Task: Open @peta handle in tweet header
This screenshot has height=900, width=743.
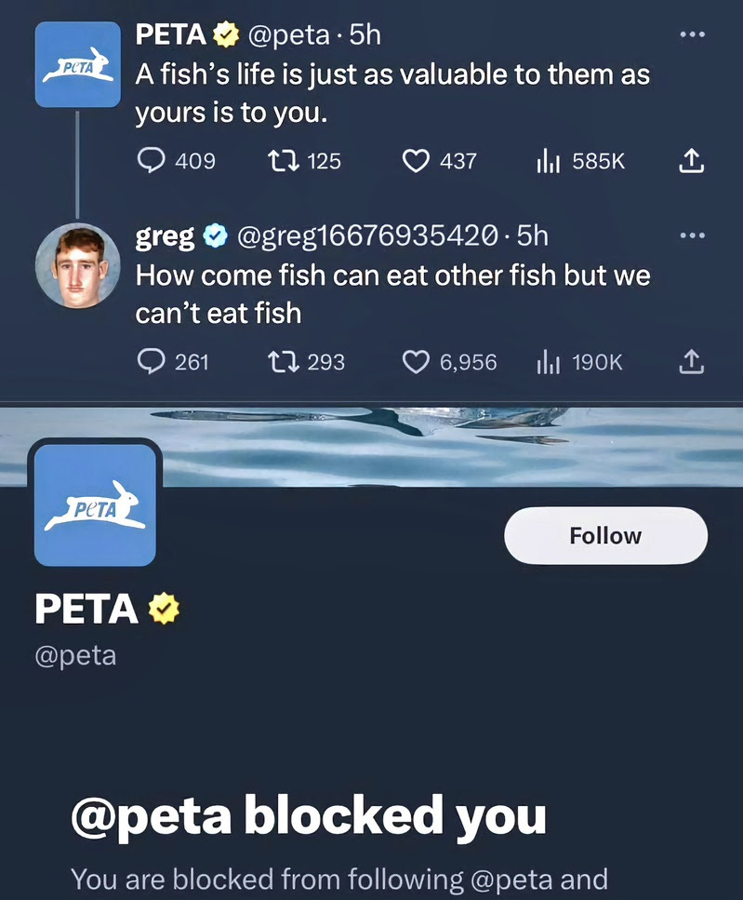Action: [x=288, y=35]
